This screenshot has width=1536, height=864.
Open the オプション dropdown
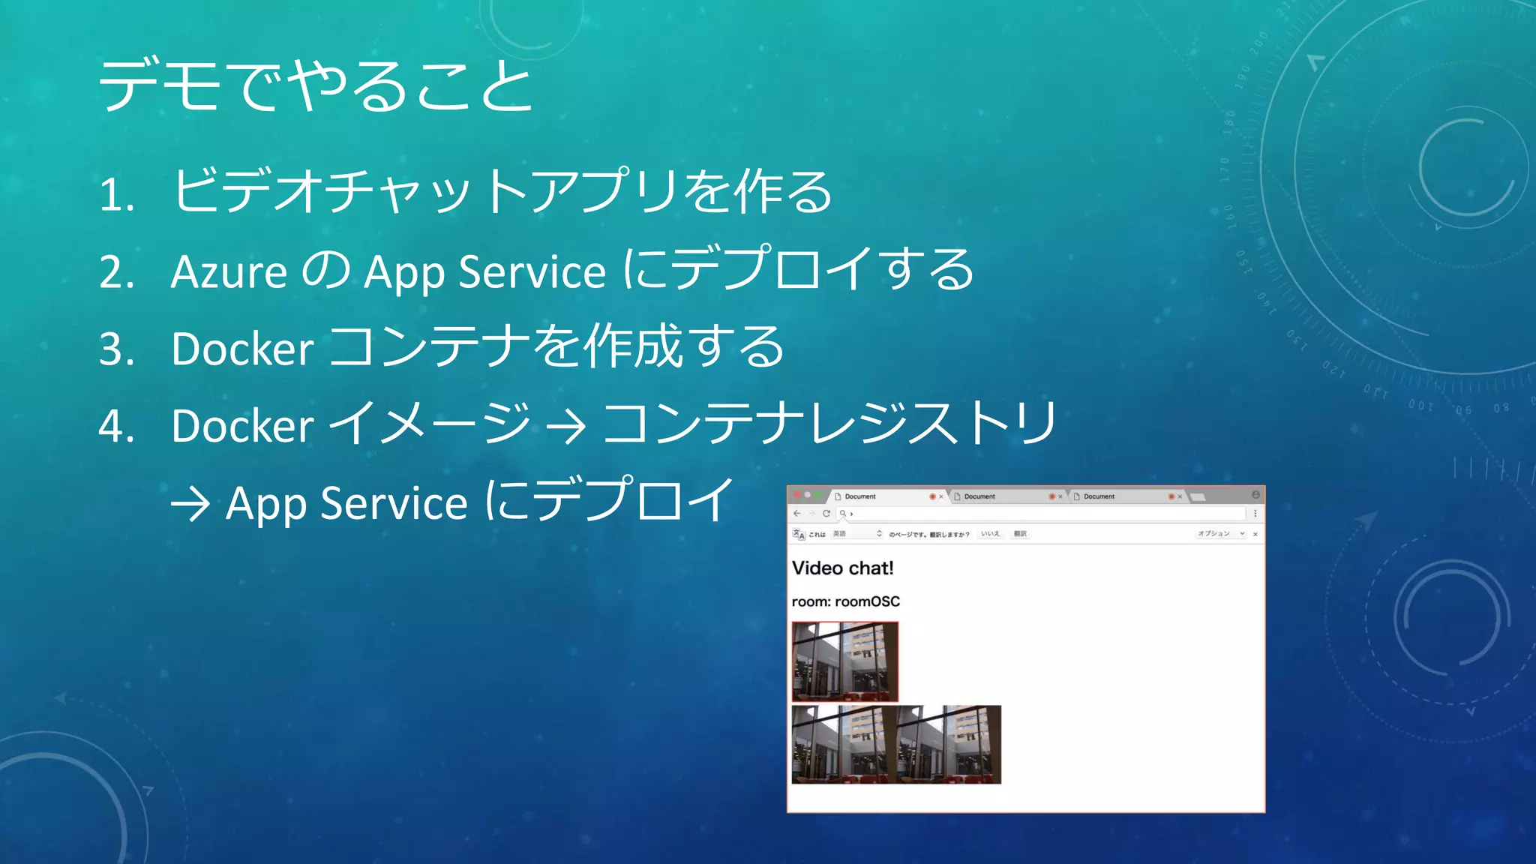[1220, 534]
